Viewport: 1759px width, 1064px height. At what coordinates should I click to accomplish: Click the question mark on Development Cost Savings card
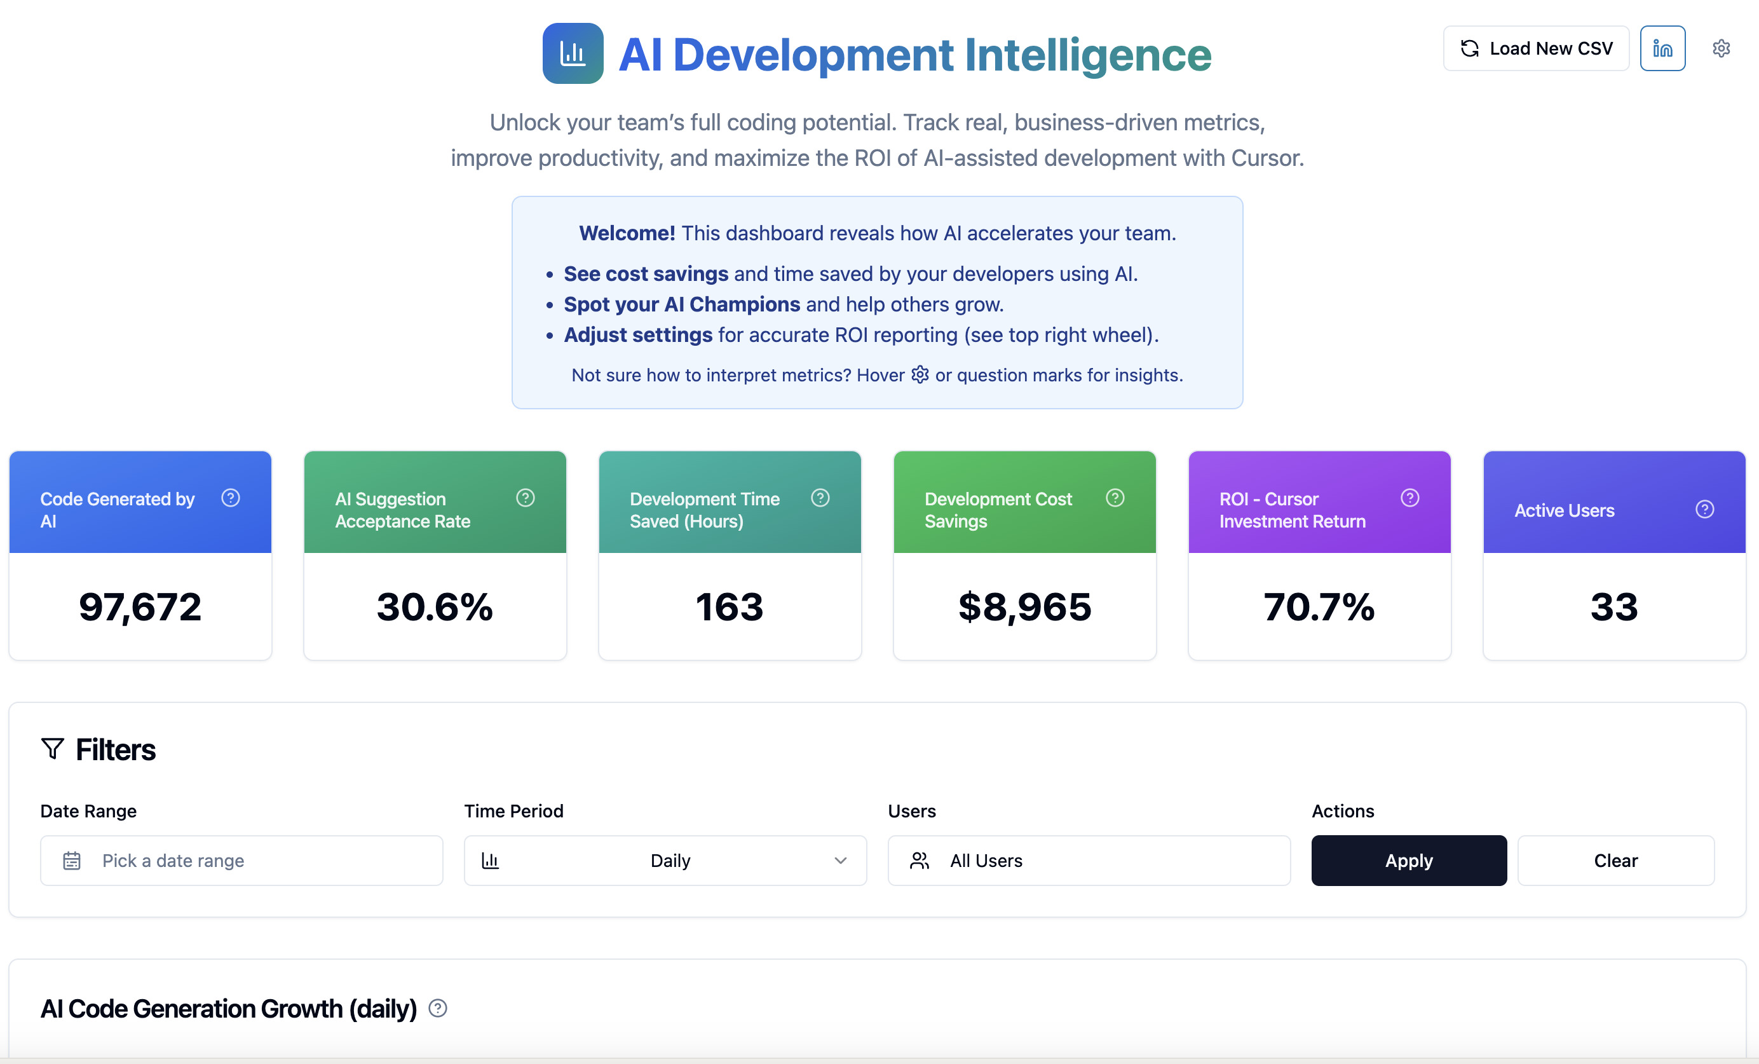click(1115, 499)
